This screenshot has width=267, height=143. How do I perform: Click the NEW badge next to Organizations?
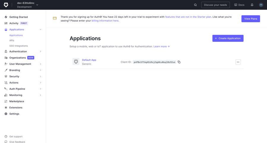pos(31,58)
